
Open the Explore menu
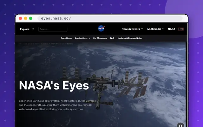pyautogui.click(x=25, y=29)
